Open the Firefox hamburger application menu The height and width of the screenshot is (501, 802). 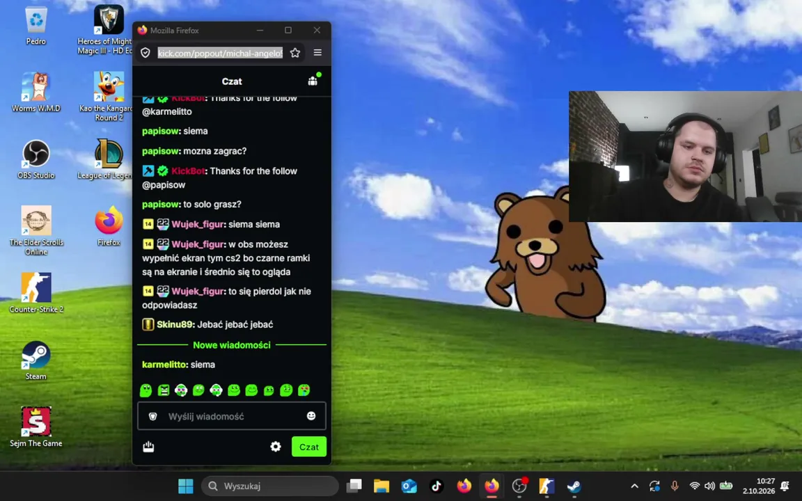tap(317, 53)
